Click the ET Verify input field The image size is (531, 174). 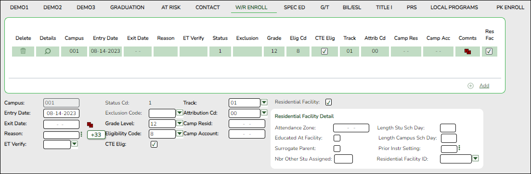pos(57,144)
